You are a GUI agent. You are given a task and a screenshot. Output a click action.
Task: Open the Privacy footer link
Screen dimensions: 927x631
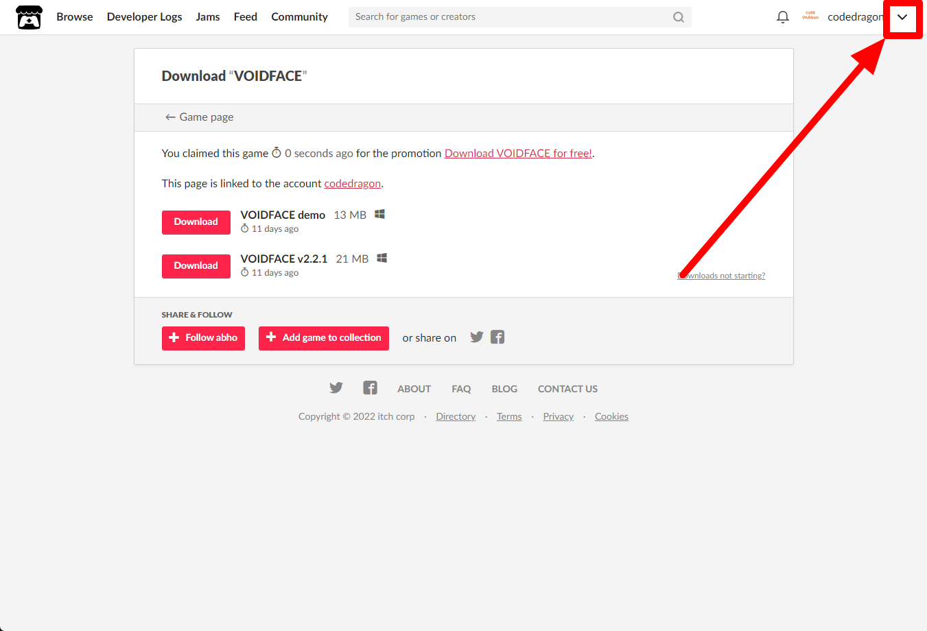[559, 416]
